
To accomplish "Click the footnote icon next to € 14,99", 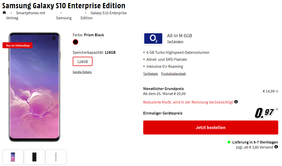I will pyautogui.click(x=277, y=91).
